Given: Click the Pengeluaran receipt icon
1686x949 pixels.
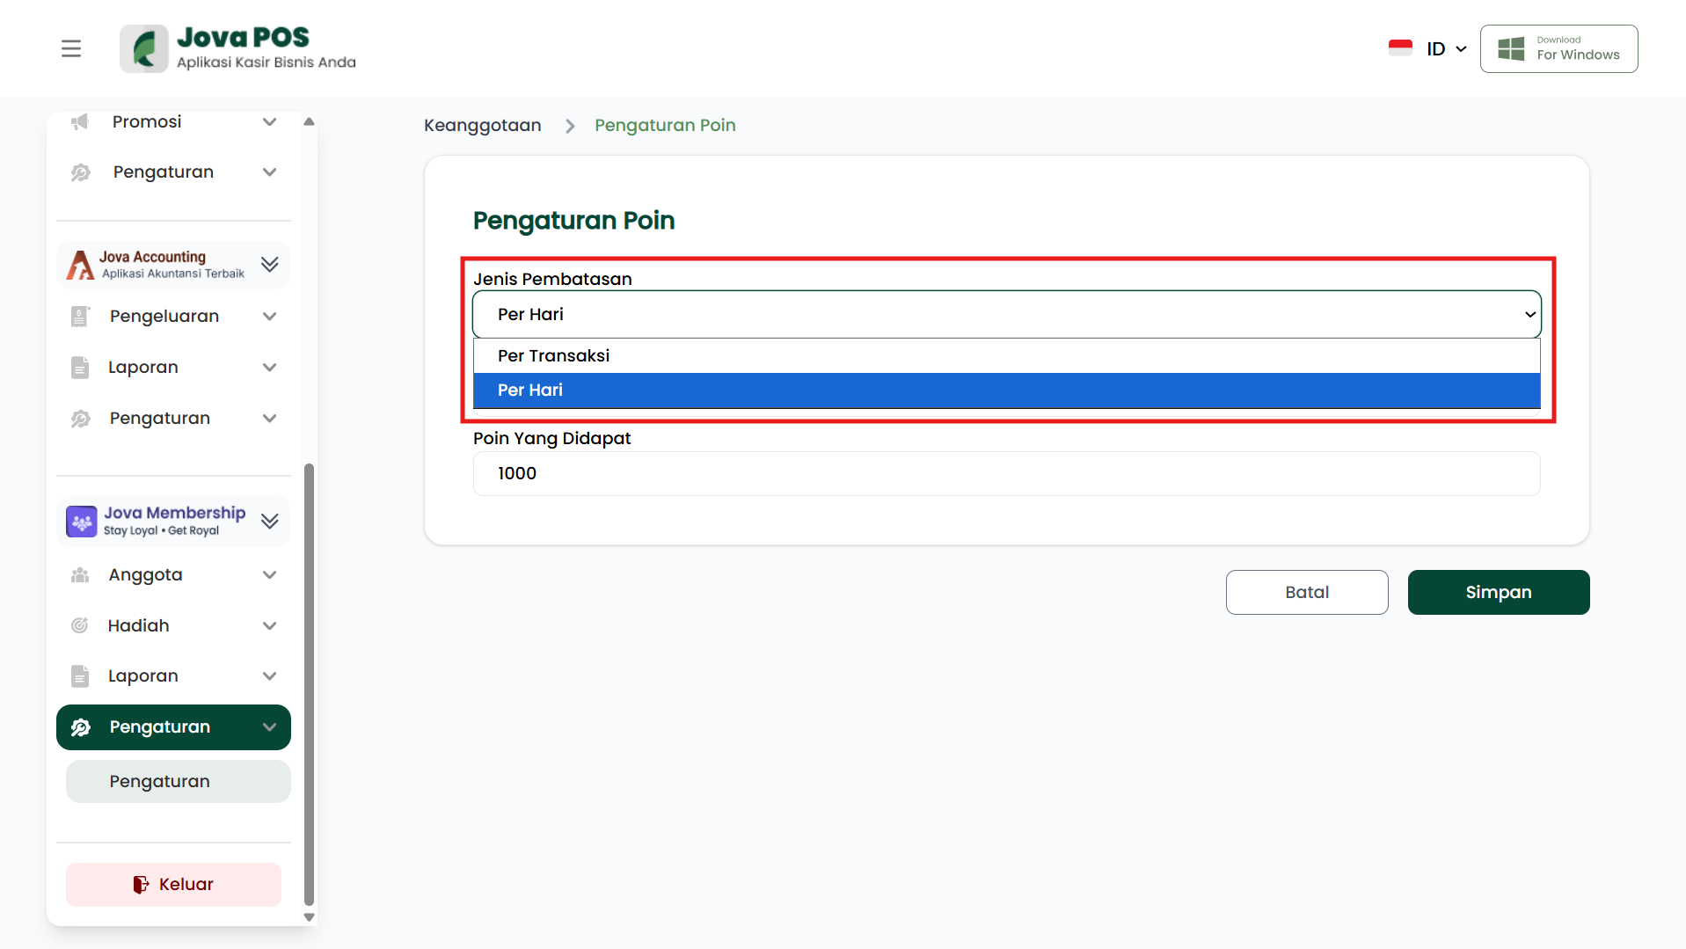Looking at the screenshot, I should tap(80, 317).
